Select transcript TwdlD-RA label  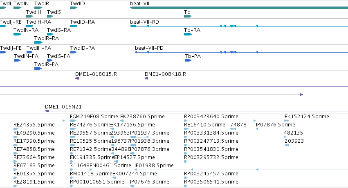[82, 22]
